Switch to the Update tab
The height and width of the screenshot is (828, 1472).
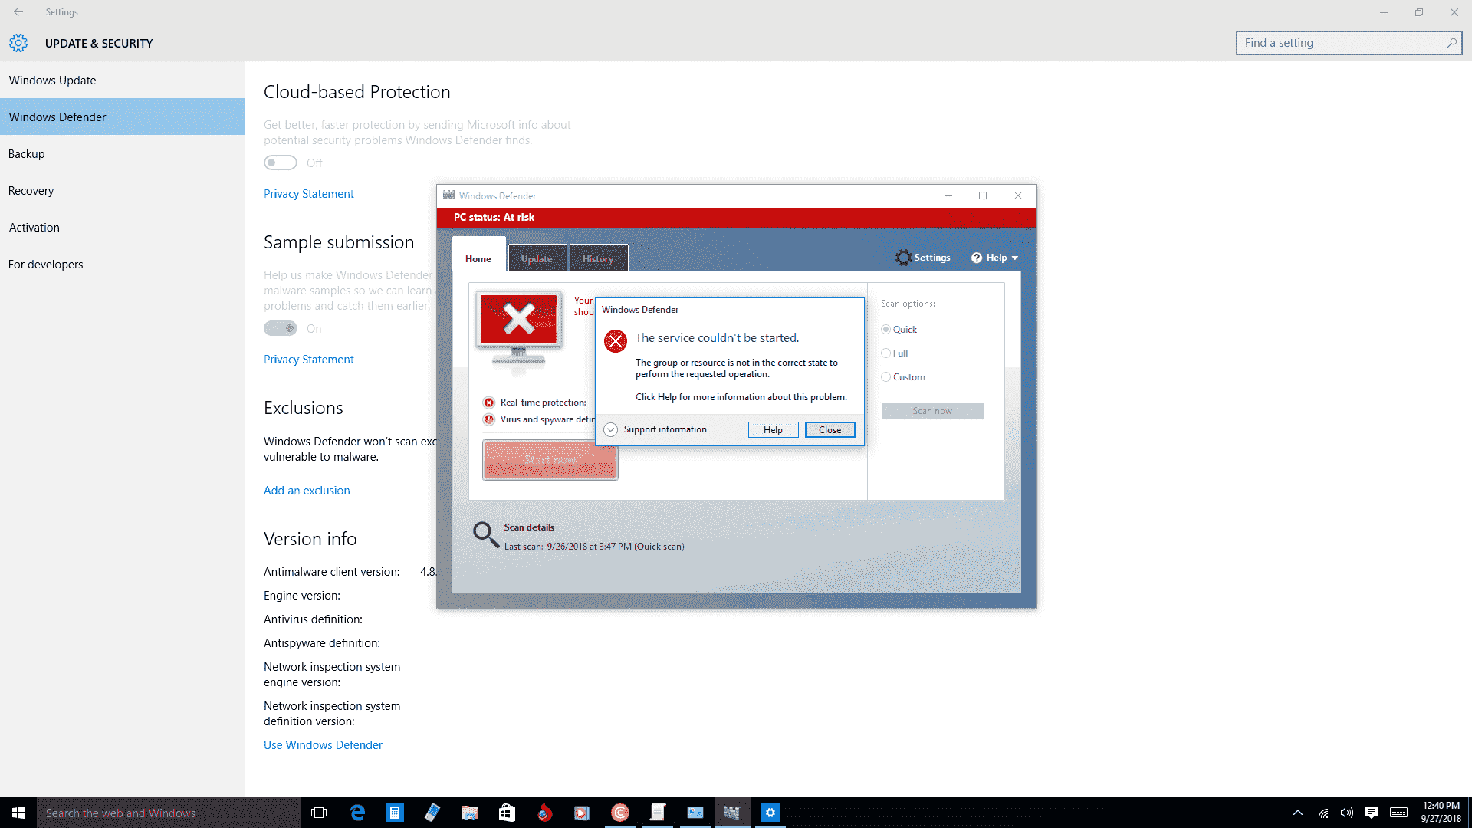tap(537, 258)
